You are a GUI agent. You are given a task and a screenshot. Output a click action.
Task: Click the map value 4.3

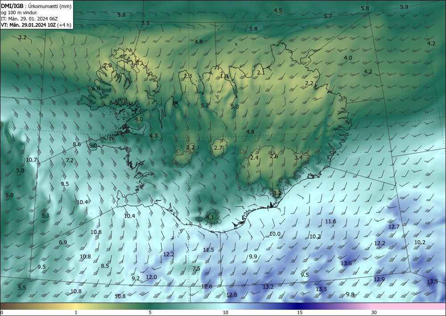[153, 136]
